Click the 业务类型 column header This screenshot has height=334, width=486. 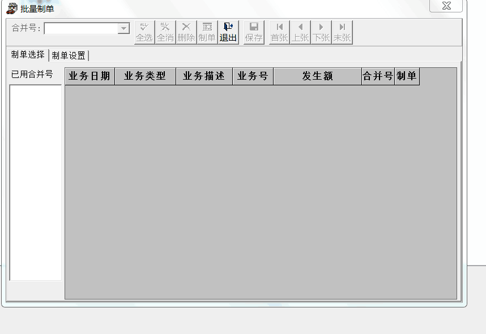[145, 76]
